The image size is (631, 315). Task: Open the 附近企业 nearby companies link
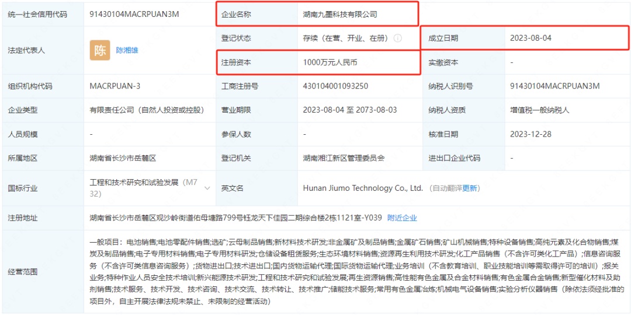point(402,218)
